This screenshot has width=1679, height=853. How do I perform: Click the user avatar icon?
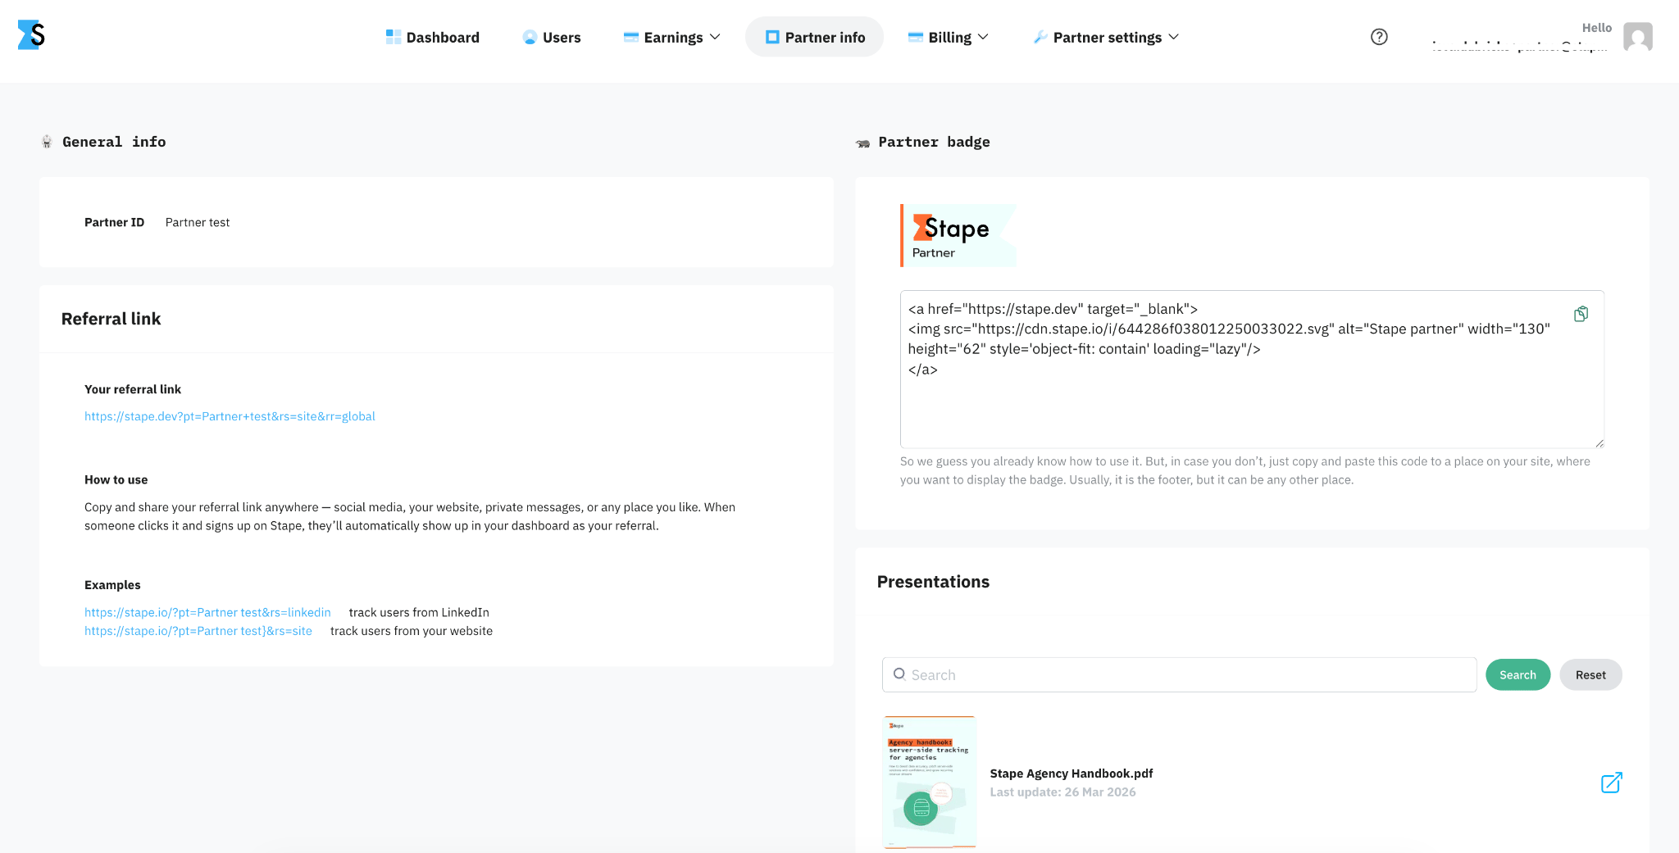tap(1637, 37)
